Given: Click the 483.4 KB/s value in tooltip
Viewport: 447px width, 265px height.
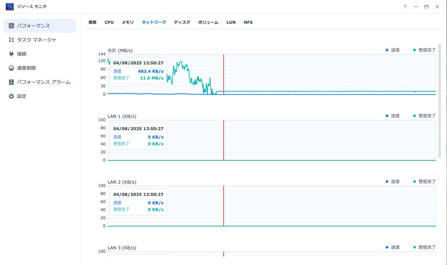Looking at the screenshot, I should [150, 71].
